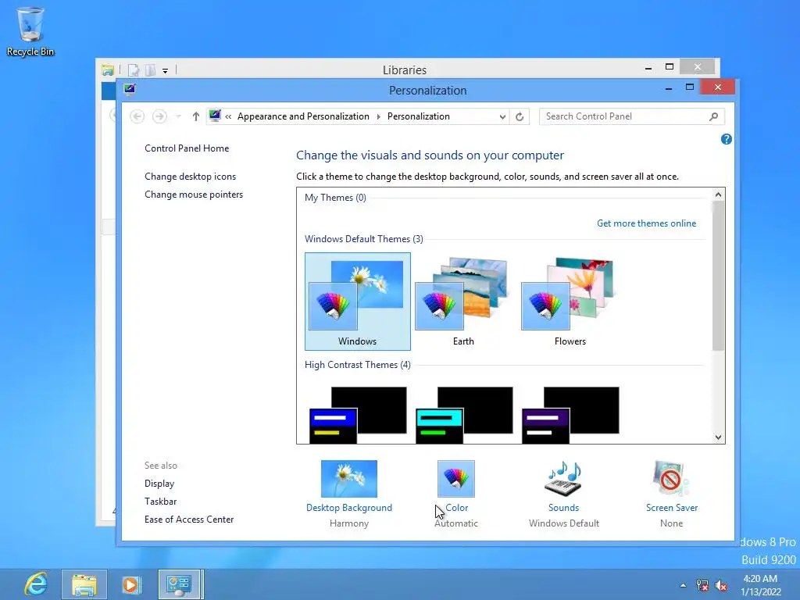Image resolution: width=800 pixels, height=600 pixels.
Task: Click the Properties icon in Libraries toolbar
Action: point(133,70)
